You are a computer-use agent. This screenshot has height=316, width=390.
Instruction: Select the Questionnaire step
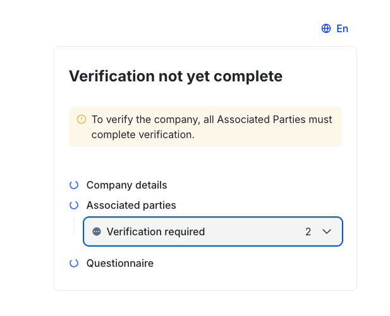[119, 263]
